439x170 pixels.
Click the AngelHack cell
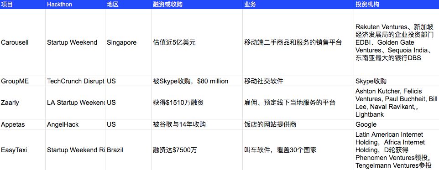(x=75, y=124)
